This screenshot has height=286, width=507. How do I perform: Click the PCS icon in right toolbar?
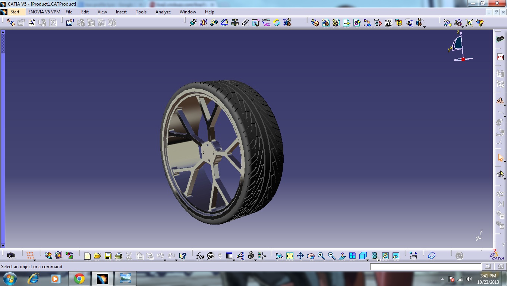pos(500,57)
